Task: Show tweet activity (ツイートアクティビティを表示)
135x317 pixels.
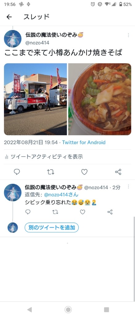Action: [44, 157]
